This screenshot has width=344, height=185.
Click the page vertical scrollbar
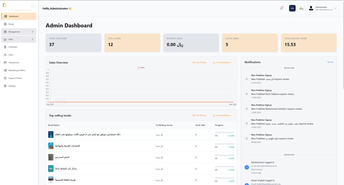click(343, 45)
